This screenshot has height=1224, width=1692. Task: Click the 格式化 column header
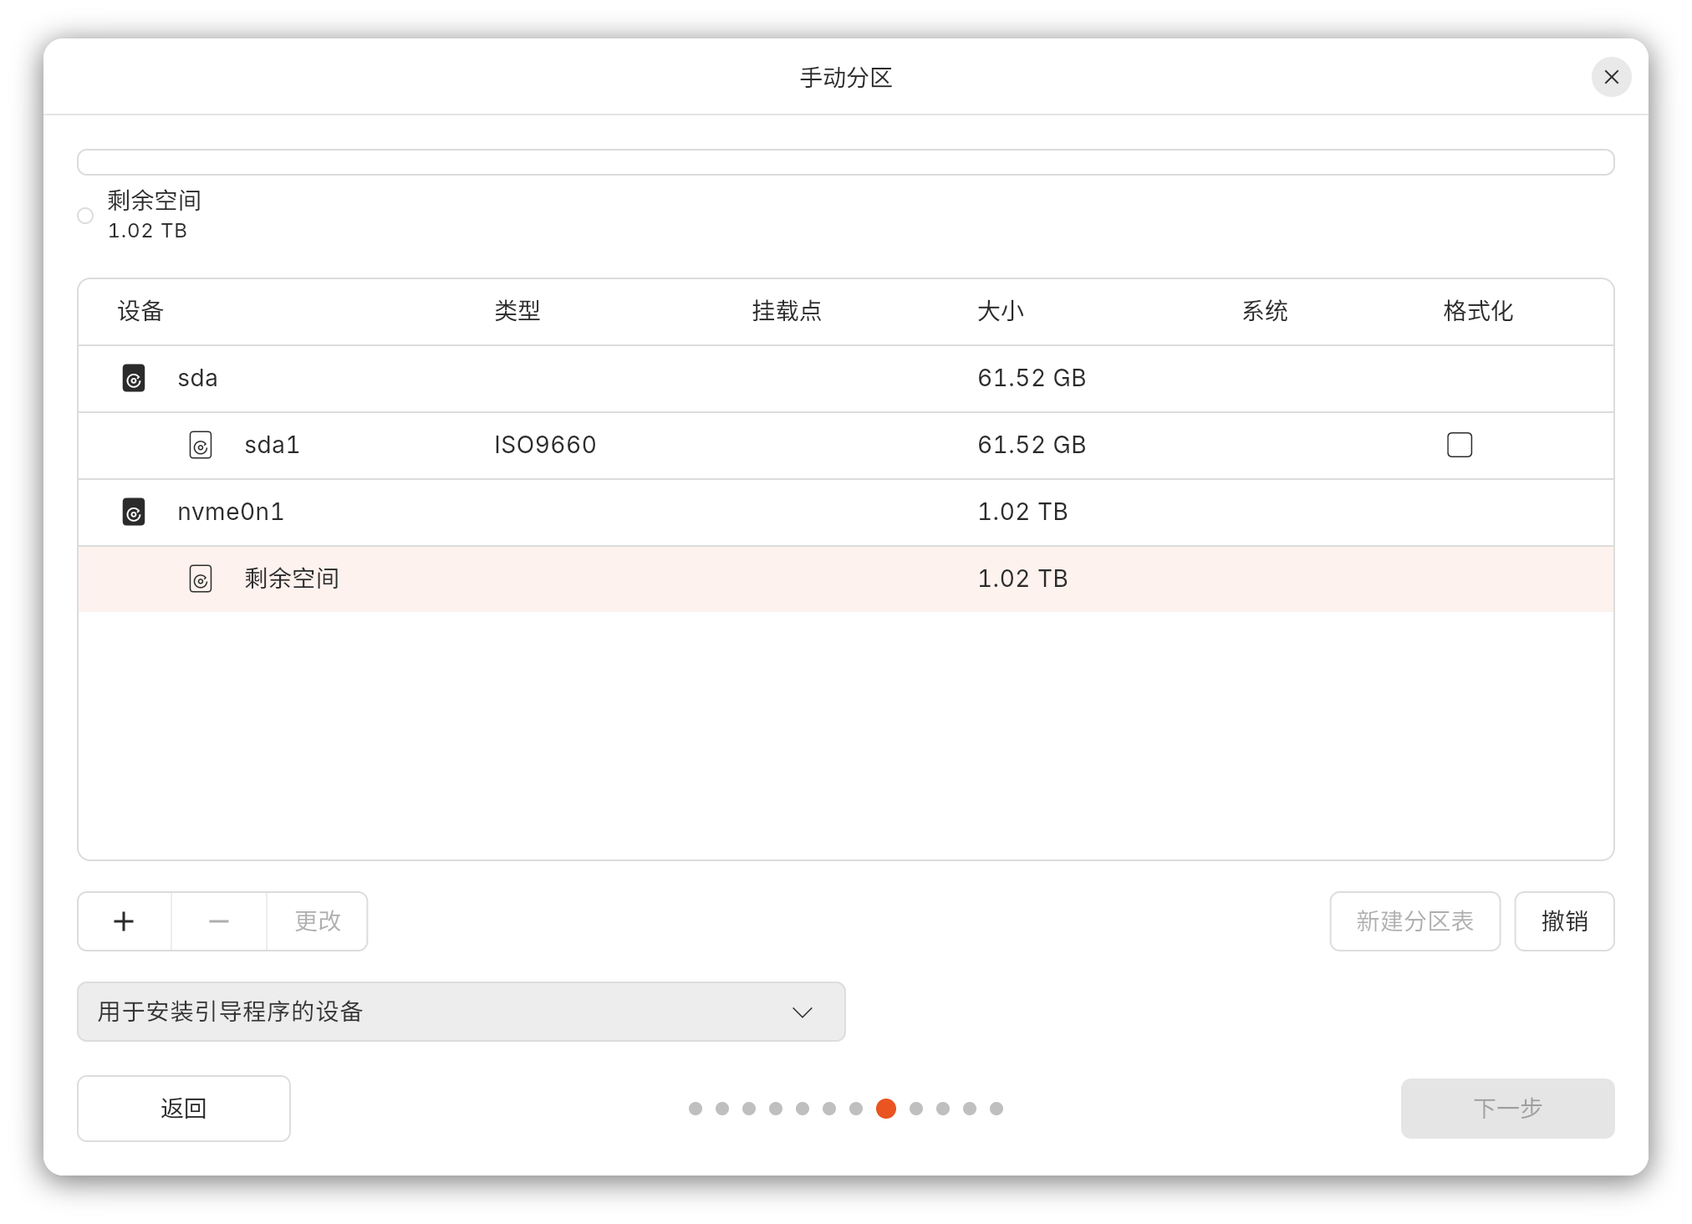pyautogui.click(x=1478, y=311)
